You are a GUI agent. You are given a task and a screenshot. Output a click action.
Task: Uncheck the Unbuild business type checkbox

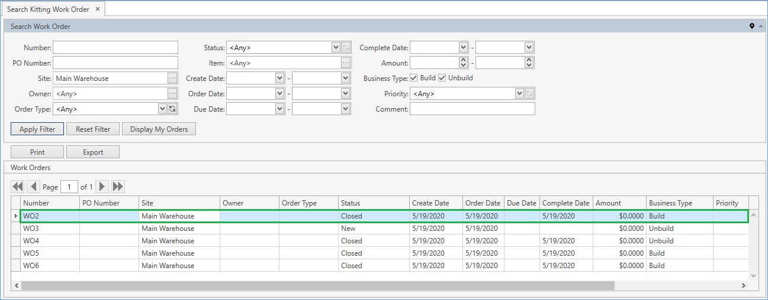pyautogui.click(x=442, y=78)
